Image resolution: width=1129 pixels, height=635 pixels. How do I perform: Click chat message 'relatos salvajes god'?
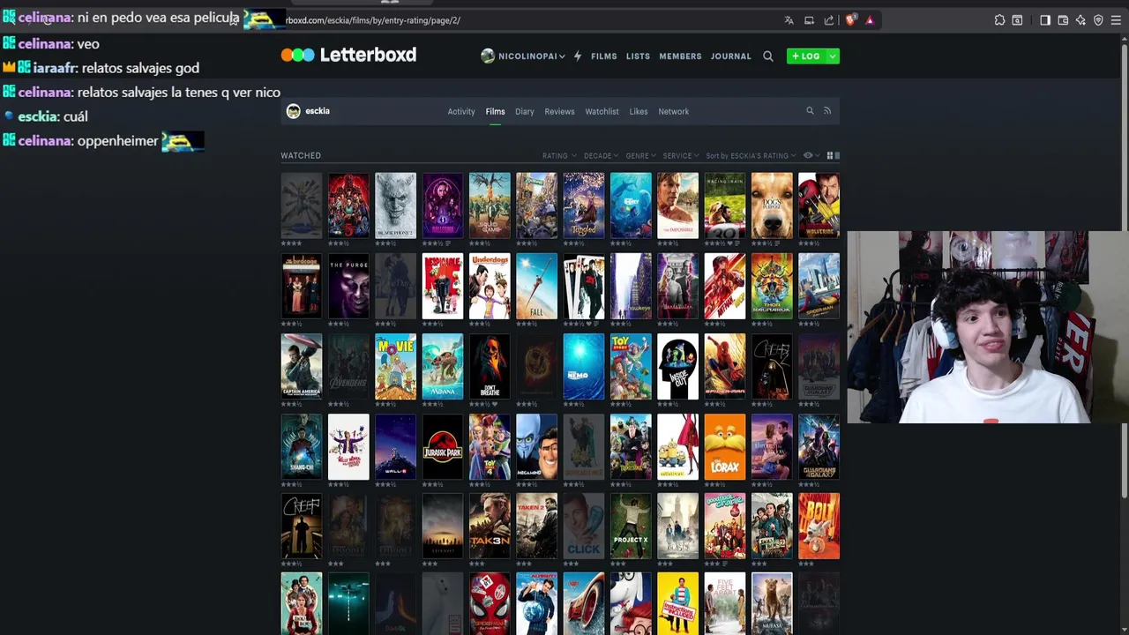[140, 68]
